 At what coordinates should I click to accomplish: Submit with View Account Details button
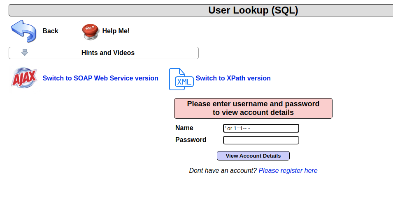point(253,156)
